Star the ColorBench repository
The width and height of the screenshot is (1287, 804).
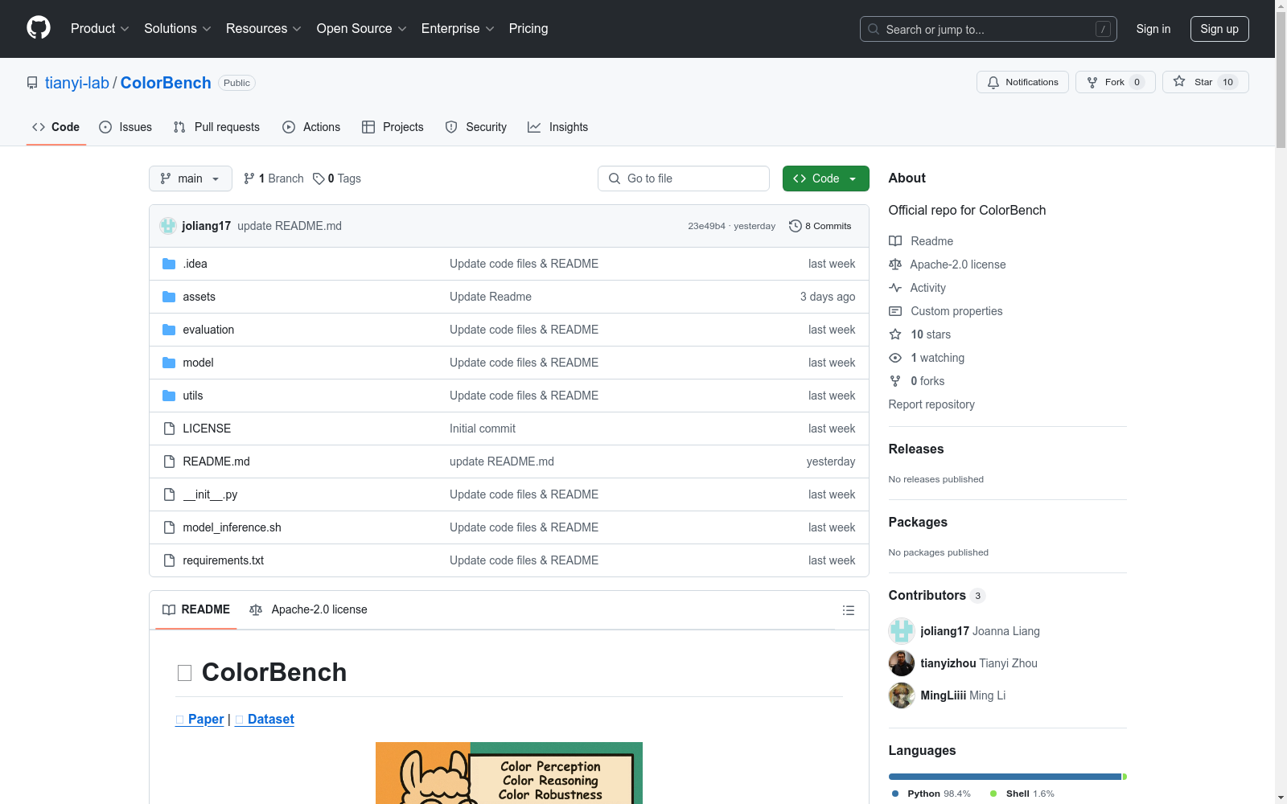point(1205,82)
